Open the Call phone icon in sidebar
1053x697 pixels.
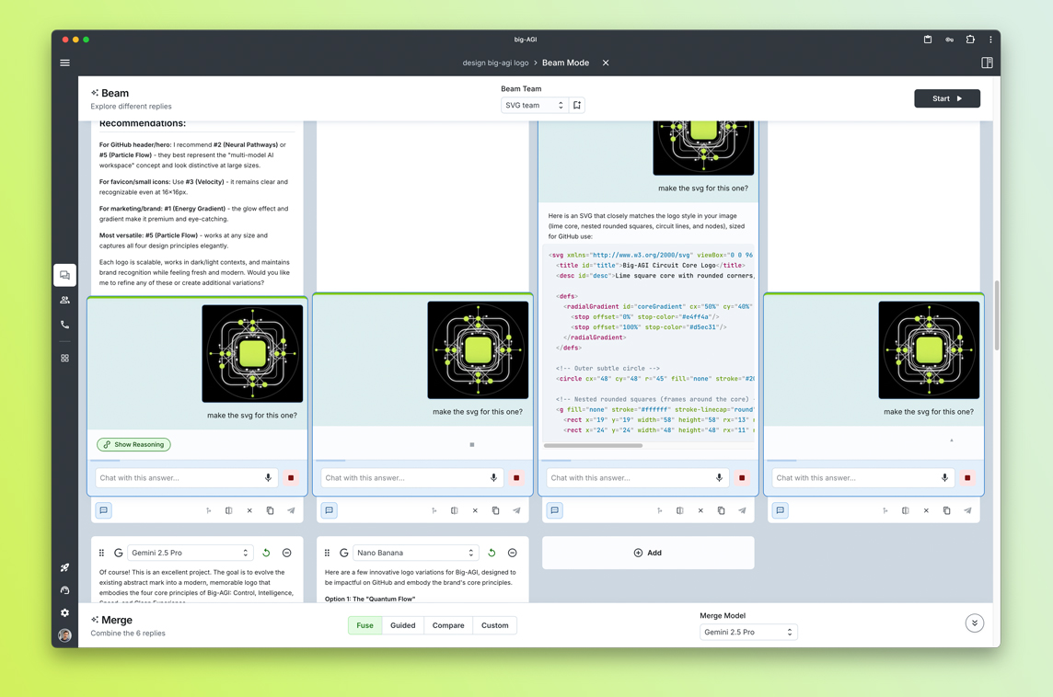(64, 325)
